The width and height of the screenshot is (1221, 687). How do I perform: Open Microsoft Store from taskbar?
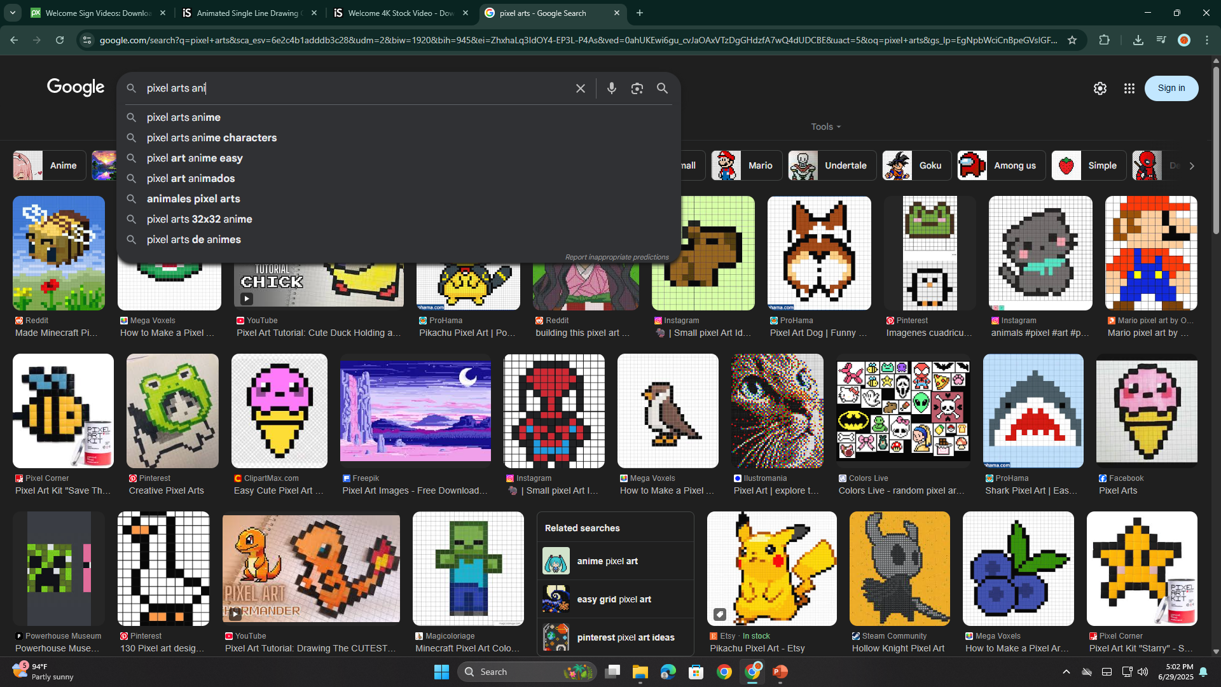[x=696, y=672]
